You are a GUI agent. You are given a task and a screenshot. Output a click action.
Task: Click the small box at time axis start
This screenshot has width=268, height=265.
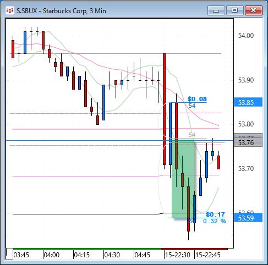click(x=9, y=253)
